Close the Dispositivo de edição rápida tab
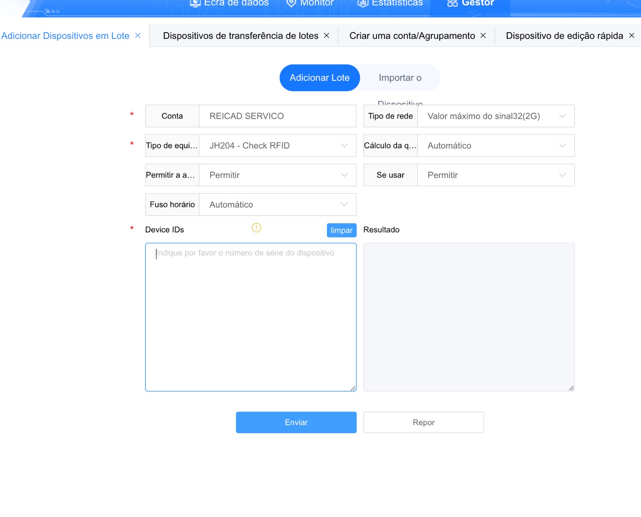Image resolution: width=641 pixels, height=517 pixels. [x=631, y=36]
